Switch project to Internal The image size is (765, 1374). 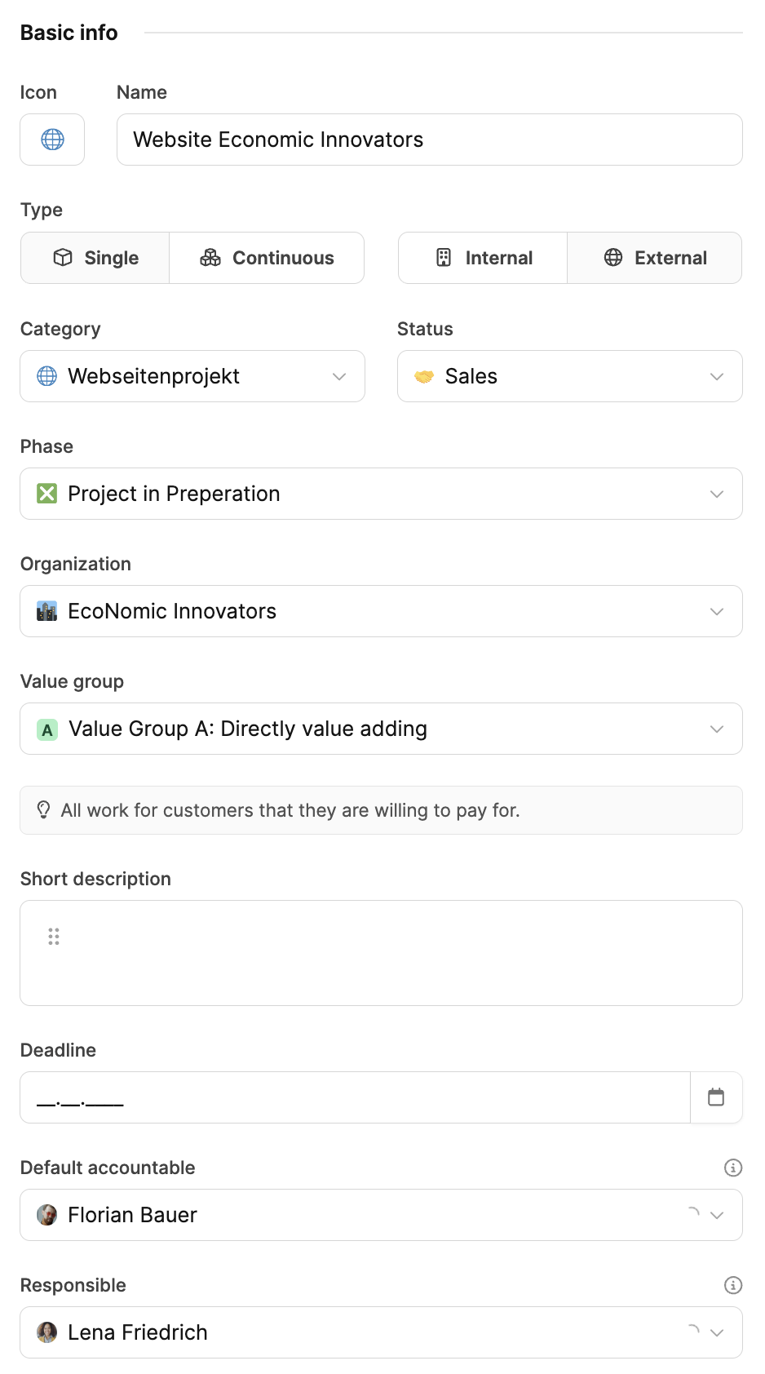point(483,258)
